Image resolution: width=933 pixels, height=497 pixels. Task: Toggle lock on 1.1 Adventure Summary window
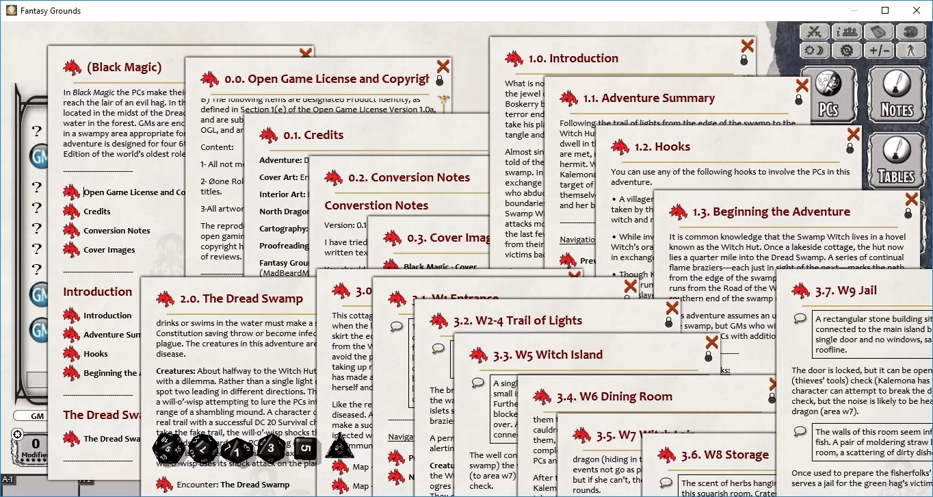click(x=798, y=100)
